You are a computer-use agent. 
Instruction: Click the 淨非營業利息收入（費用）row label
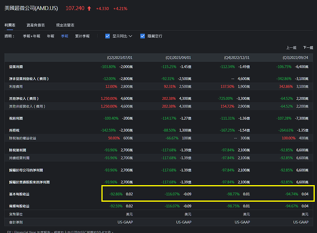pos(29,79)
